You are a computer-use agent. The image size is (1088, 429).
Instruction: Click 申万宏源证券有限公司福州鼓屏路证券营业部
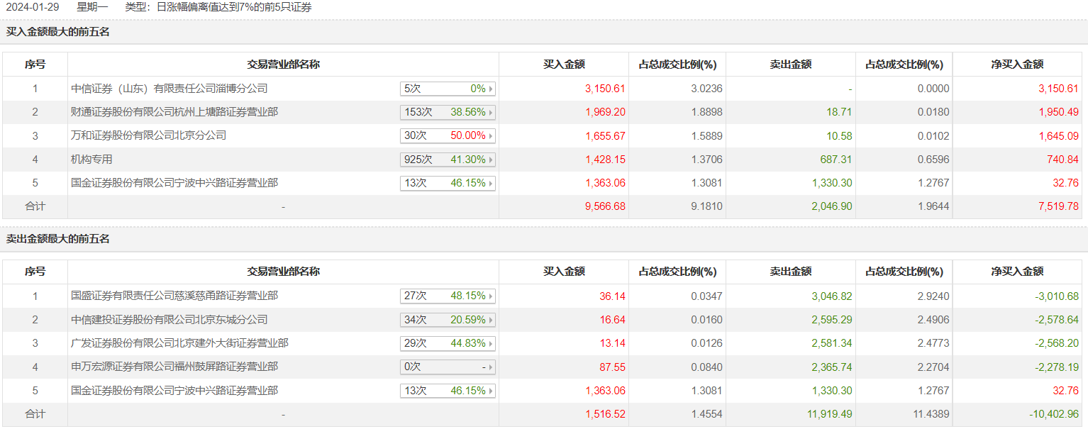(174, 367)
